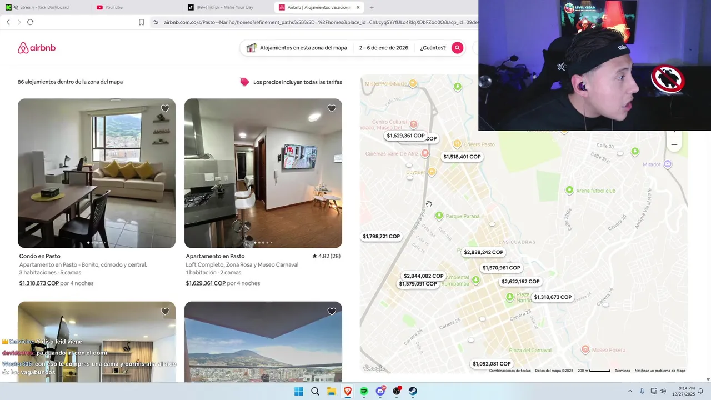
Task: Close the Airbnb browser tab
Action: click(358, 7)
